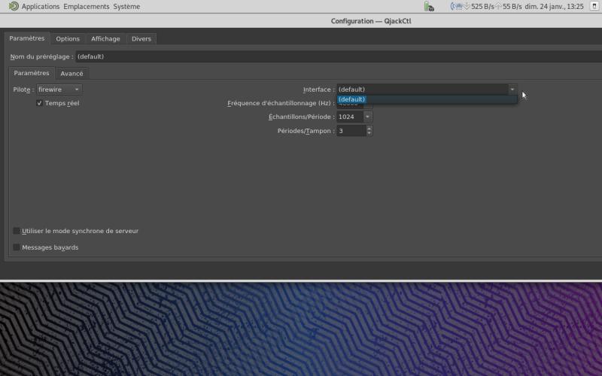Open the Système menu
This screenshot has width=602, height=376.
126,7
